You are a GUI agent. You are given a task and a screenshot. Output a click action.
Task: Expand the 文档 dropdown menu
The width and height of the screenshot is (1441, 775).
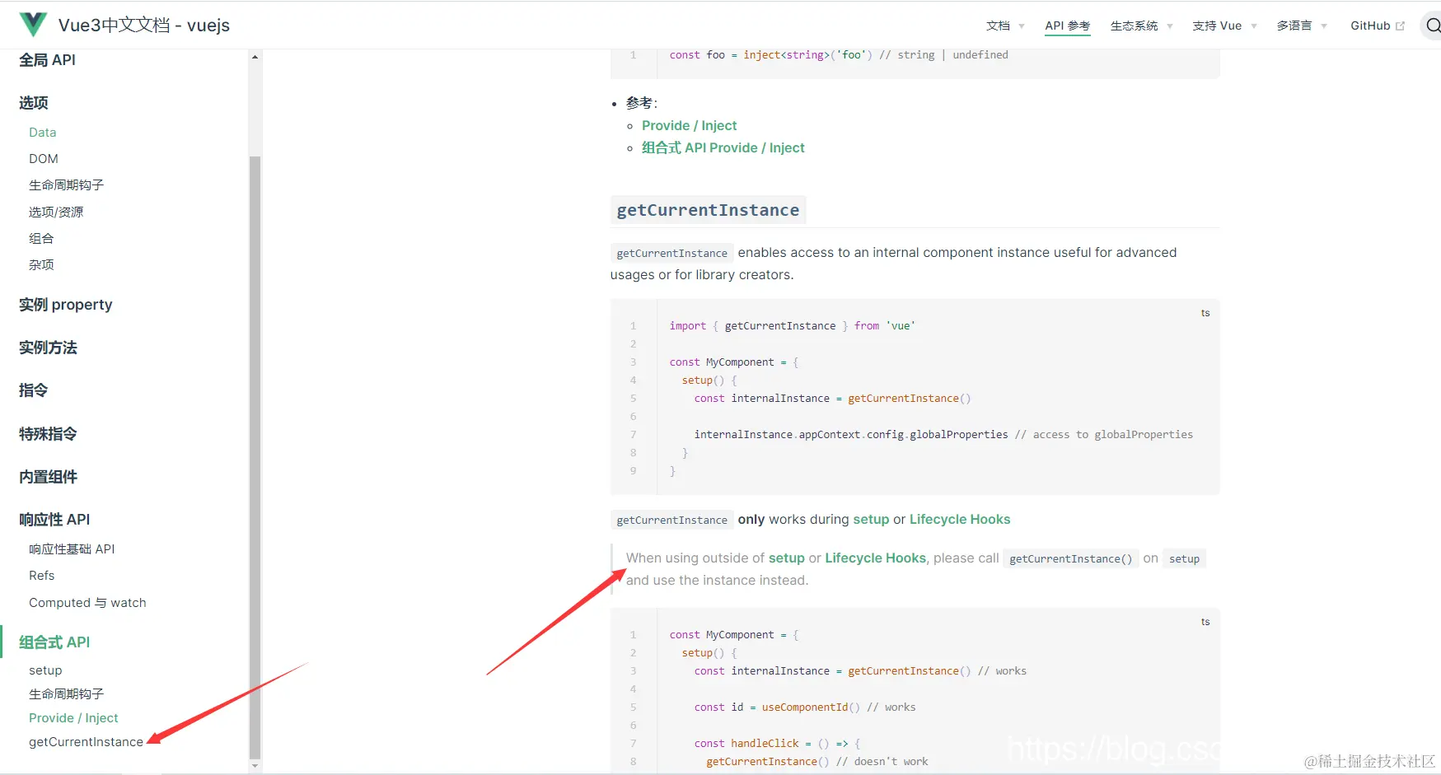(x=1005, y=26)
